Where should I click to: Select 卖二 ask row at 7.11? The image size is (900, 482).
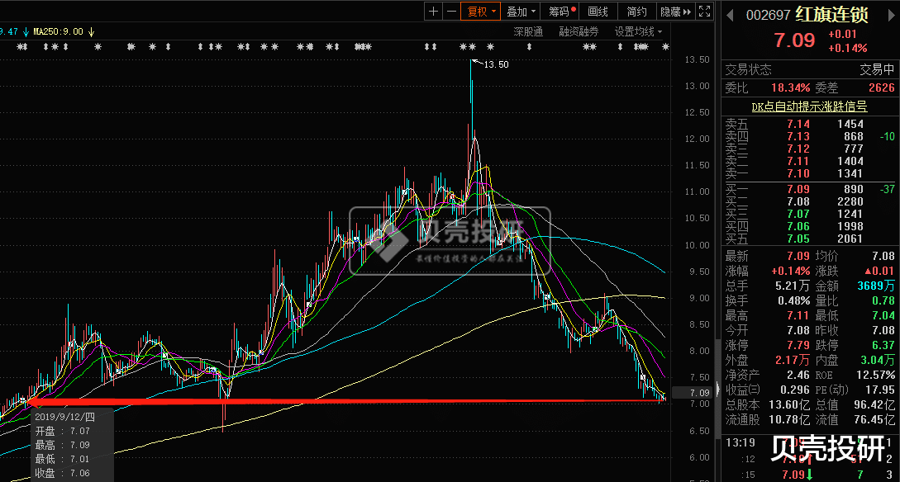pyautogui.click(x=809, y=161)
